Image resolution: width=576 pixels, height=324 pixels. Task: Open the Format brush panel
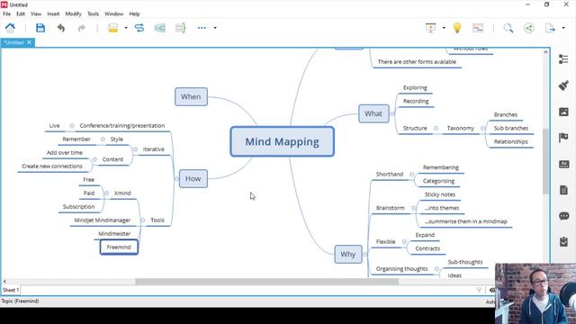pos(563,85)
